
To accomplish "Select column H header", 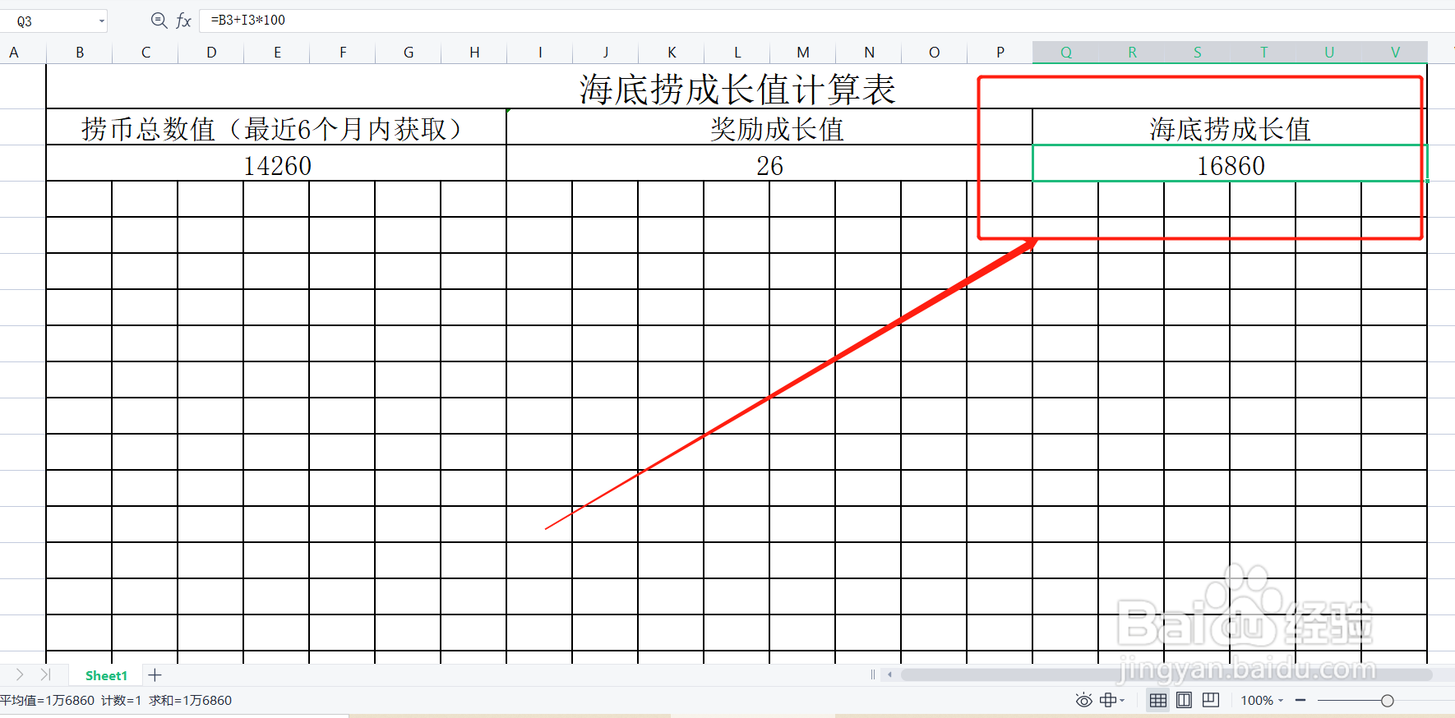I will pyautogui.click(x=474, y=53).
